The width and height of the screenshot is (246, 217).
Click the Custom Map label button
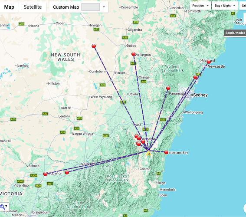[66, 7]
